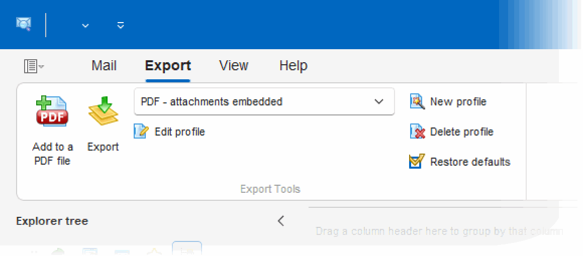Open the file menu list icon
583x256 pixels.
34,66
